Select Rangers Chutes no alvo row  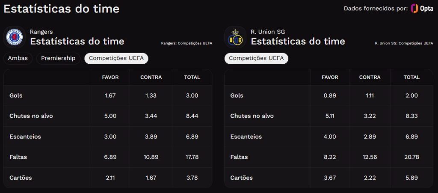108,116
